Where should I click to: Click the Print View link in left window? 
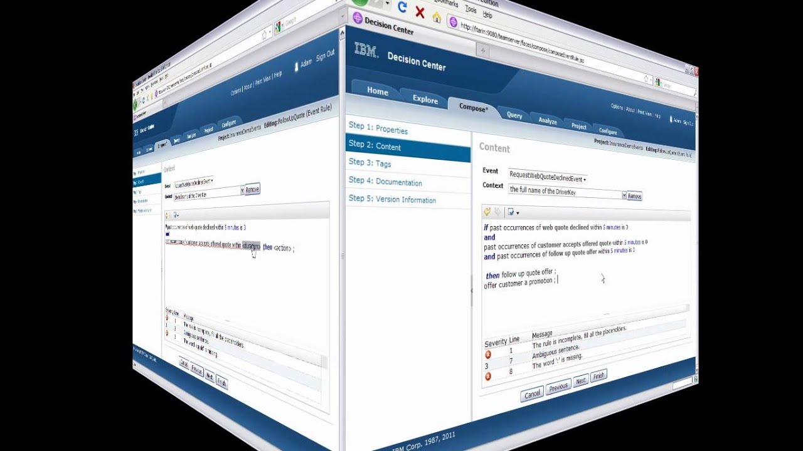pyautogui.click(x=263, y=80)
